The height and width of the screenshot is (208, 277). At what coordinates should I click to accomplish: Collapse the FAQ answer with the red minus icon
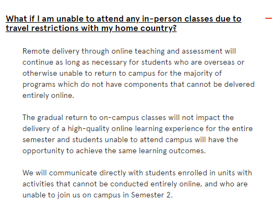tap(269, 18)
